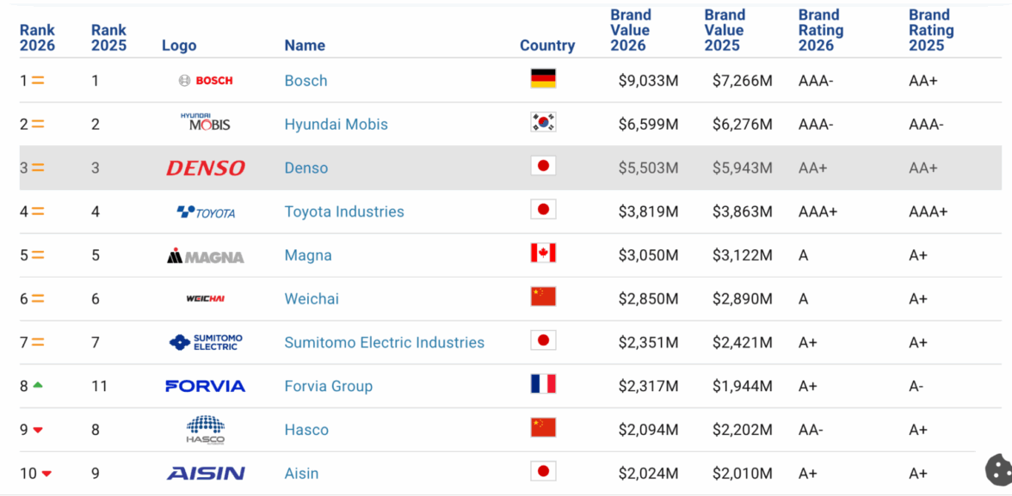Click the Sumitomo Electric logo

[x=206, y=342]
